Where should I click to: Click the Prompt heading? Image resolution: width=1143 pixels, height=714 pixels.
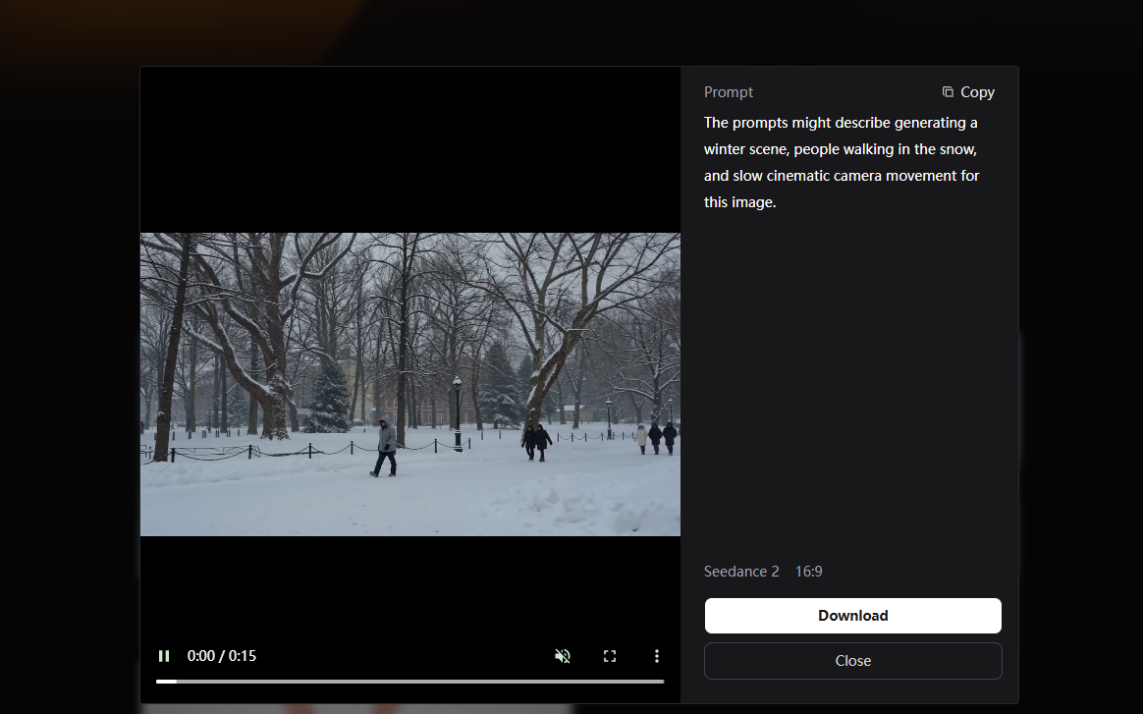tap(729, 92)
